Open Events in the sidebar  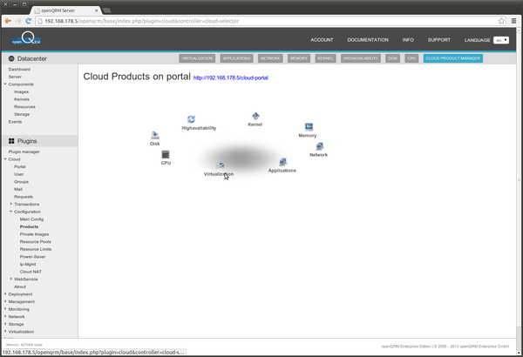[x=15, y=122]
